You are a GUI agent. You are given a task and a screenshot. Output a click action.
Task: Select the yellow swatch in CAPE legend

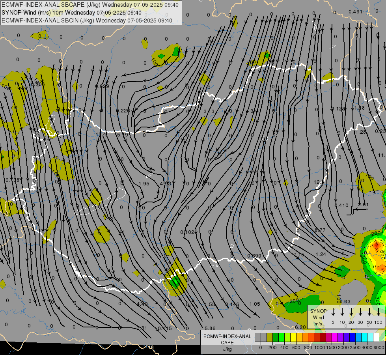tap(293, 338)
